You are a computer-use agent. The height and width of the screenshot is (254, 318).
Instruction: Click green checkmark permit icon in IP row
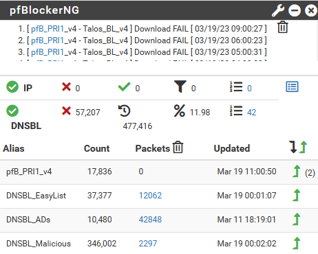click(x=124, y=86)
